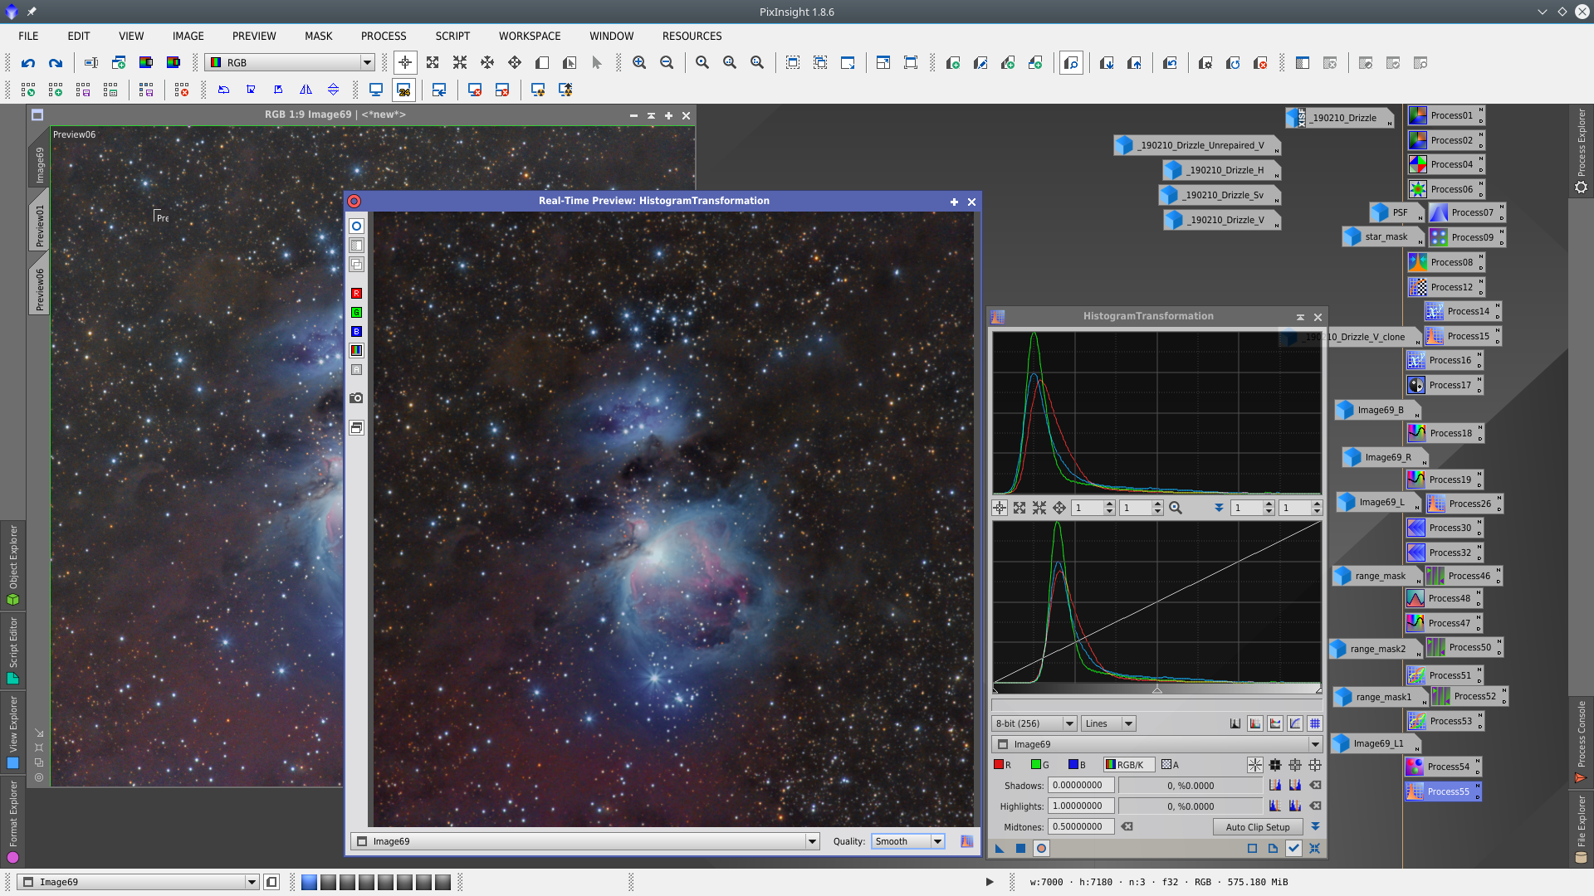Click the midtones triangle slider marker
Image resolution: width=1594 pixels, height=896 pixels.
tap(1156, 689)
